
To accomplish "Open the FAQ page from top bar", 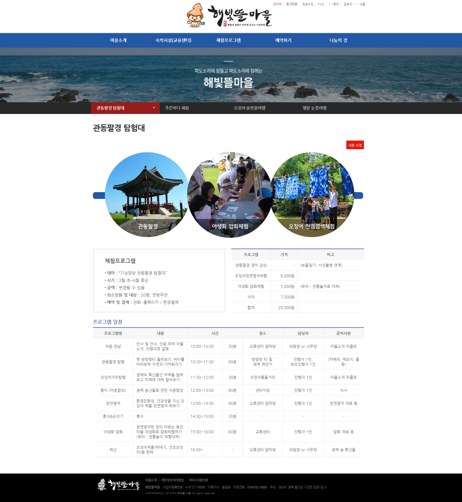I will click(321, 4).
